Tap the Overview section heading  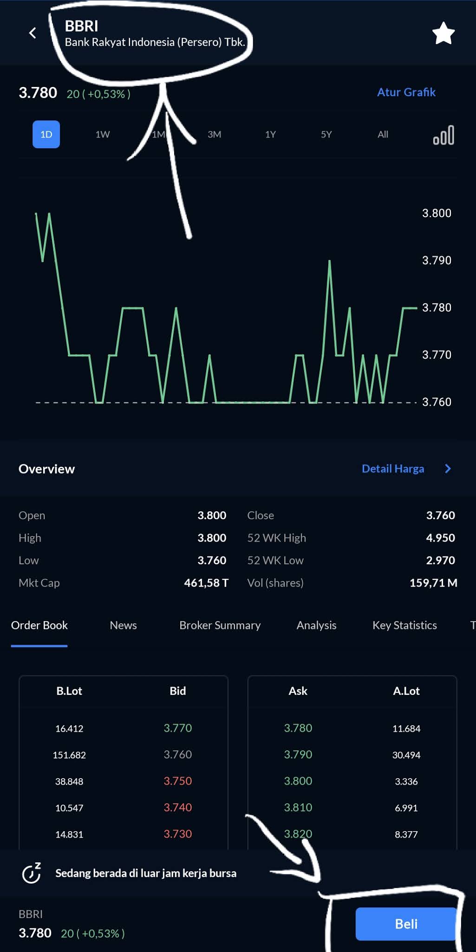click(x=46, y=469)
